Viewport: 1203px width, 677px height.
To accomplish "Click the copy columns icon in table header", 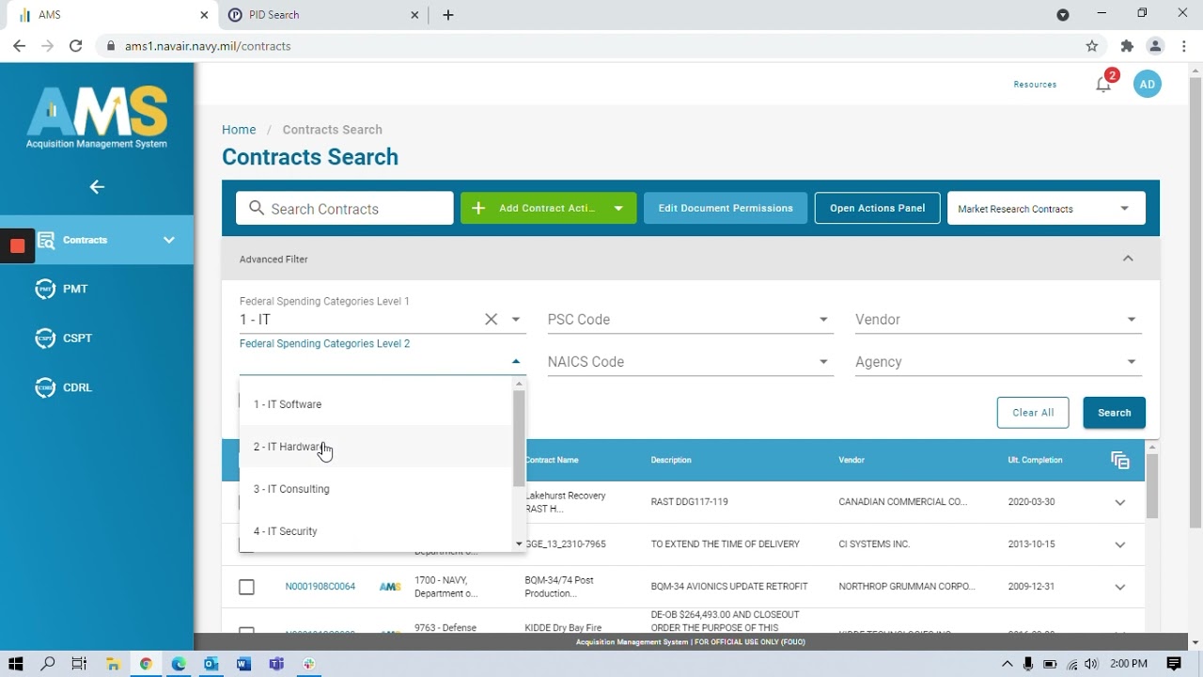I will [x=1119, y=460].
